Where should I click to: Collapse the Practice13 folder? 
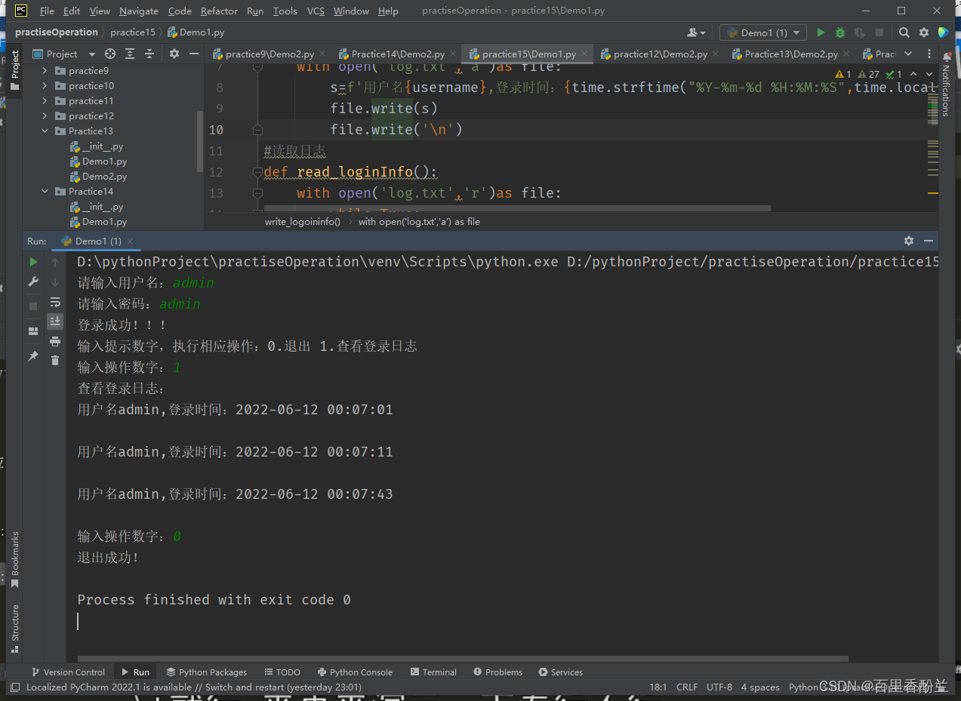click(45, 131)
